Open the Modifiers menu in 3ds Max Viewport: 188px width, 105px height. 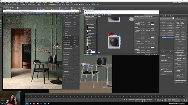click(x=26, y=2)
